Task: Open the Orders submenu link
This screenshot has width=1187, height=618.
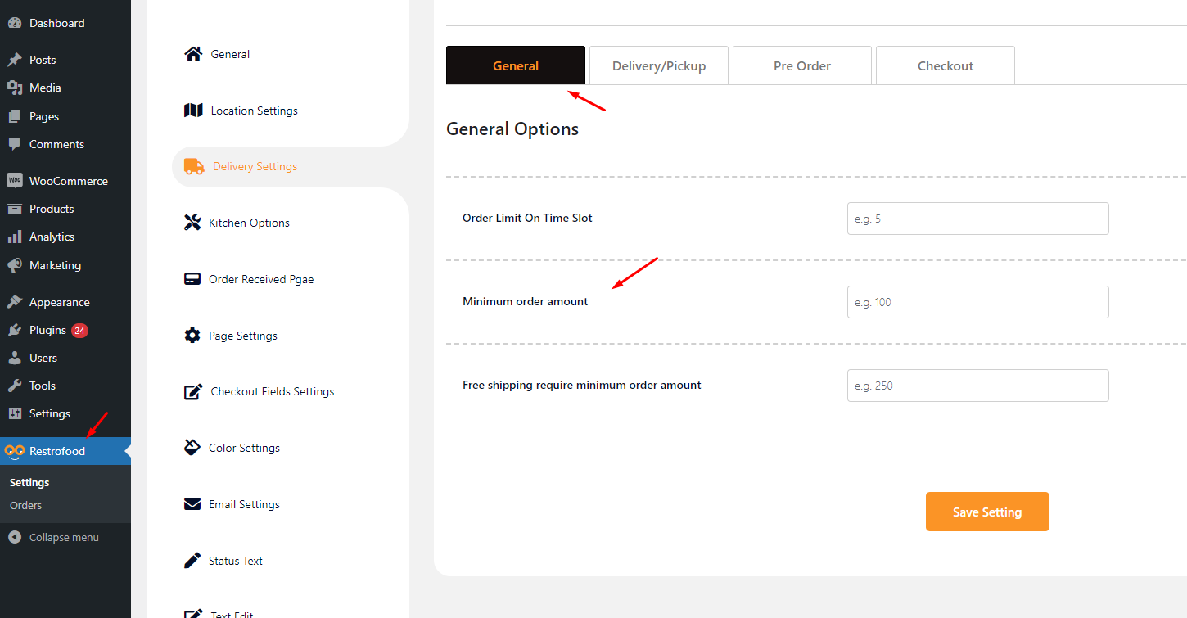Action: (25, 505)
